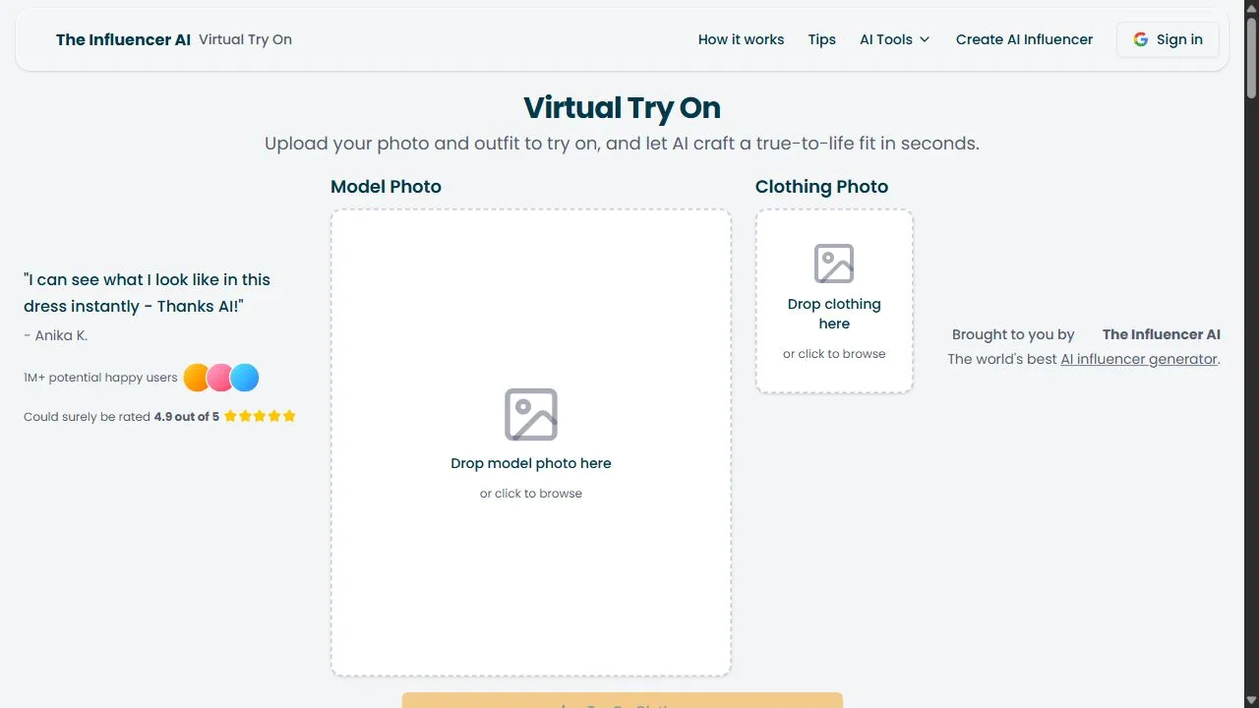Click the yellow five-star rating icons
Viewport: 1259px width, 708px height.
click(260, 416)
